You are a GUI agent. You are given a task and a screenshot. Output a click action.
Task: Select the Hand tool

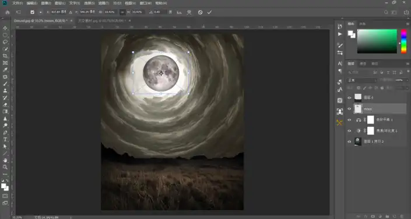pyautogui.click(x=5, y=160)
